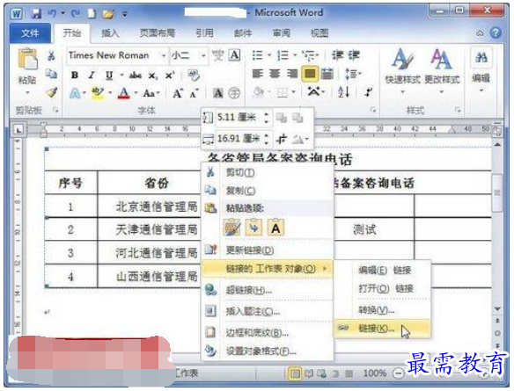Open the Line Spacing dropdown
Image resolution: width=514 pixels, height=391 pixels.
pyautogui.click(x=352, y=74)
